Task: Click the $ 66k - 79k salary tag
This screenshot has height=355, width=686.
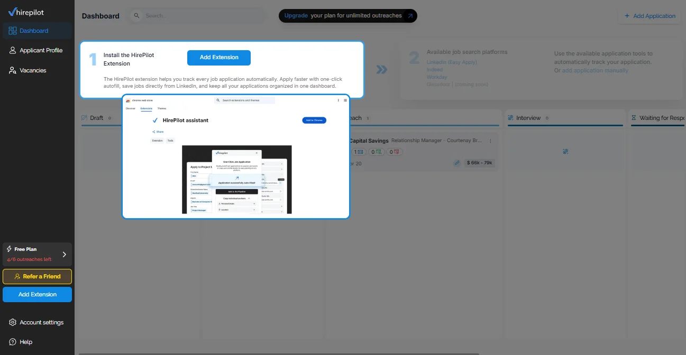Action: pos(480,163)
